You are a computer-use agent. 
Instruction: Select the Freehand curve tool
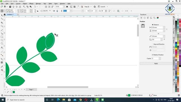click(x=2, y=30)
